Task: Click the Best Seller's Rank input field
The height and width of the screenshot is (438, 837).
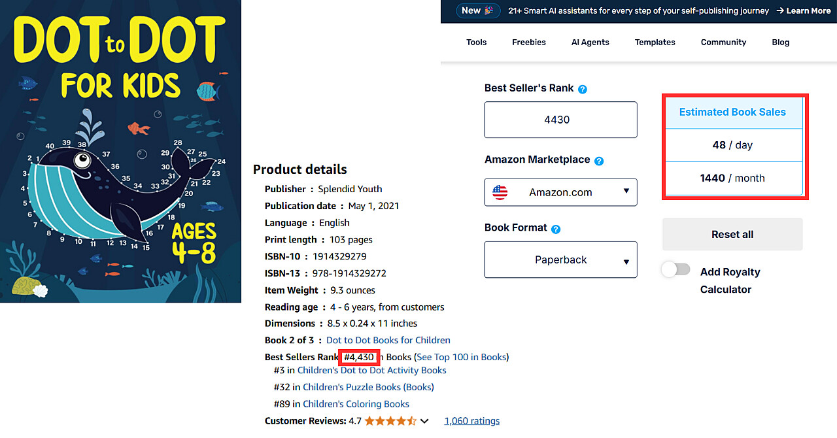Action: pos(560,120)
